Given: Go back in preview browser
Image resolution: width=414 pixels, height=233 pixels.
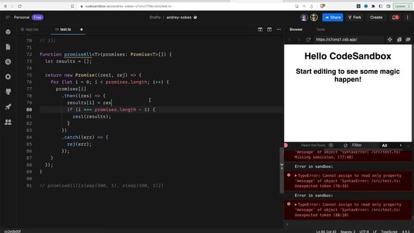Looking at the screenshot, I should point(290,39).
